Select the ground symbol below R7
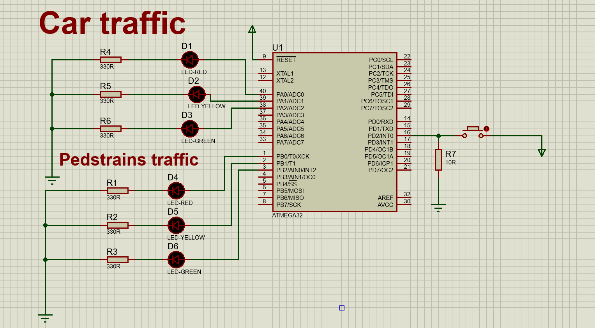The width and height of the screenshot is (595, 328). pyautogui.click(x=438, y=205)
